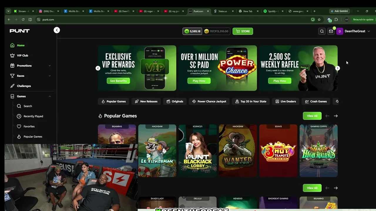Image resolution: width=376 pixels, height=211 pixels.
Task: Click the VIP Club crown icon
Action: pos(12,55)
